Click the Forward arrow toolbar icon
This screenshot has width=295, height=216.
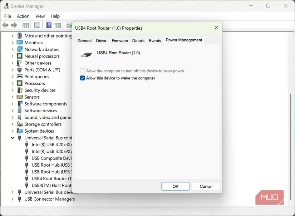point(14,25)
